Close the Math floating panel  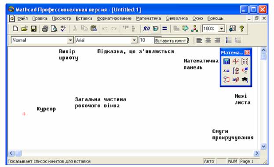click(x=247, y=52)
